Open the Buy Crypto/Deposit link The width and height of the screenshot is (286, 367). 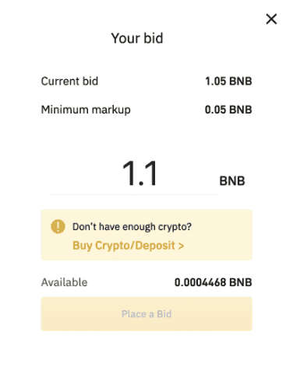pyautogui.click(x=128, y=246)
